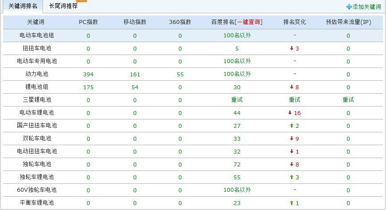Click the green up arrow in 独轮车锂电池 row
The height and width of the screenshot is (210, 386).
coord(291,177)
